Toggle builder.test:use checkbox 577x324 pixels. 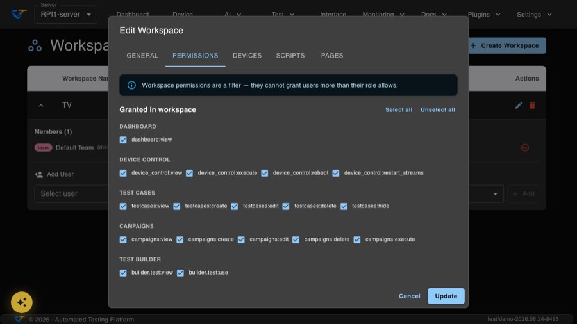pos(180,273)
